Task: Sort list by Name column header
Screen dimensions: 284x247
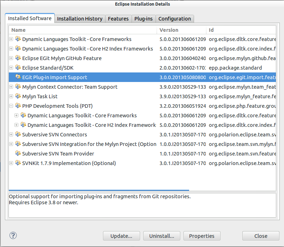Action: [83, 30]
